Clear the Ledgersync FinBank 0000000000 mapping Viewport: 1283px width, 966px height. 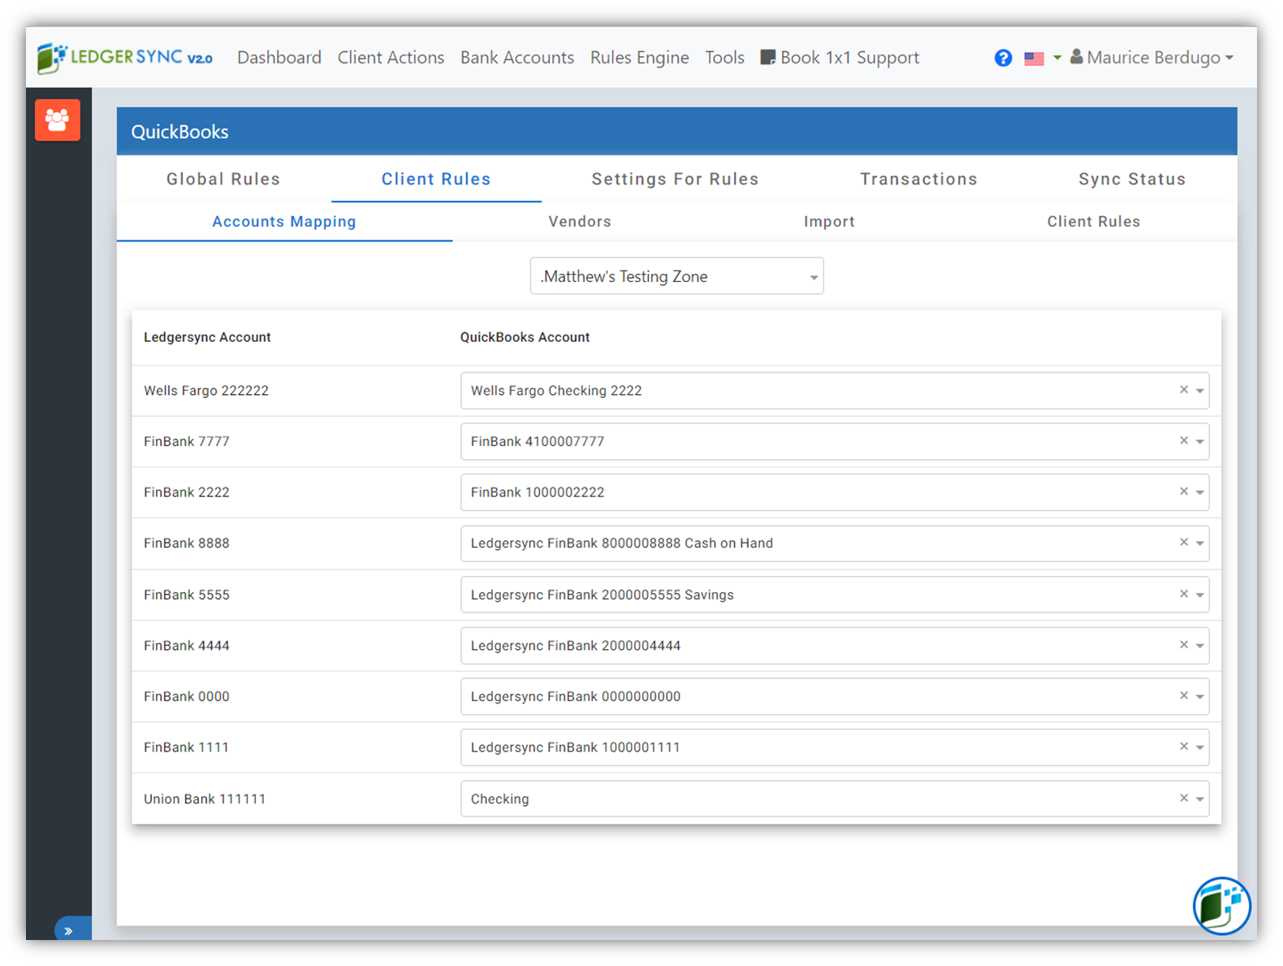(1184, 695)
